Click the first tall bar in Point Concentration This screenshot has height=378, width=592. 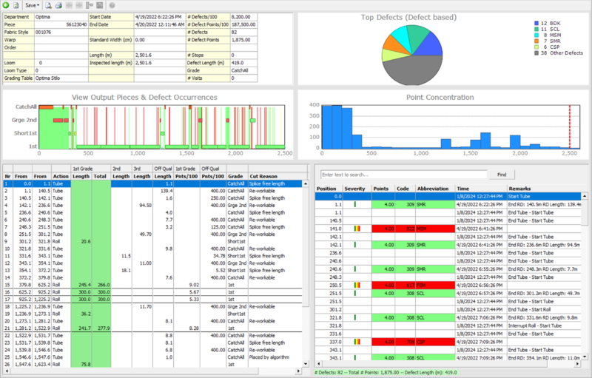(327, 126)
